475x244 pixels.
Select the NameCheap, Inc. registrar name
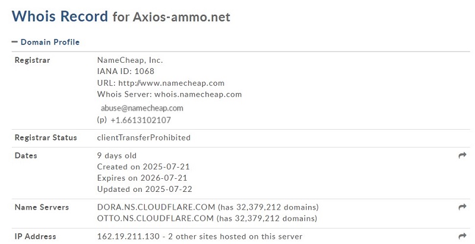point(130,60)
